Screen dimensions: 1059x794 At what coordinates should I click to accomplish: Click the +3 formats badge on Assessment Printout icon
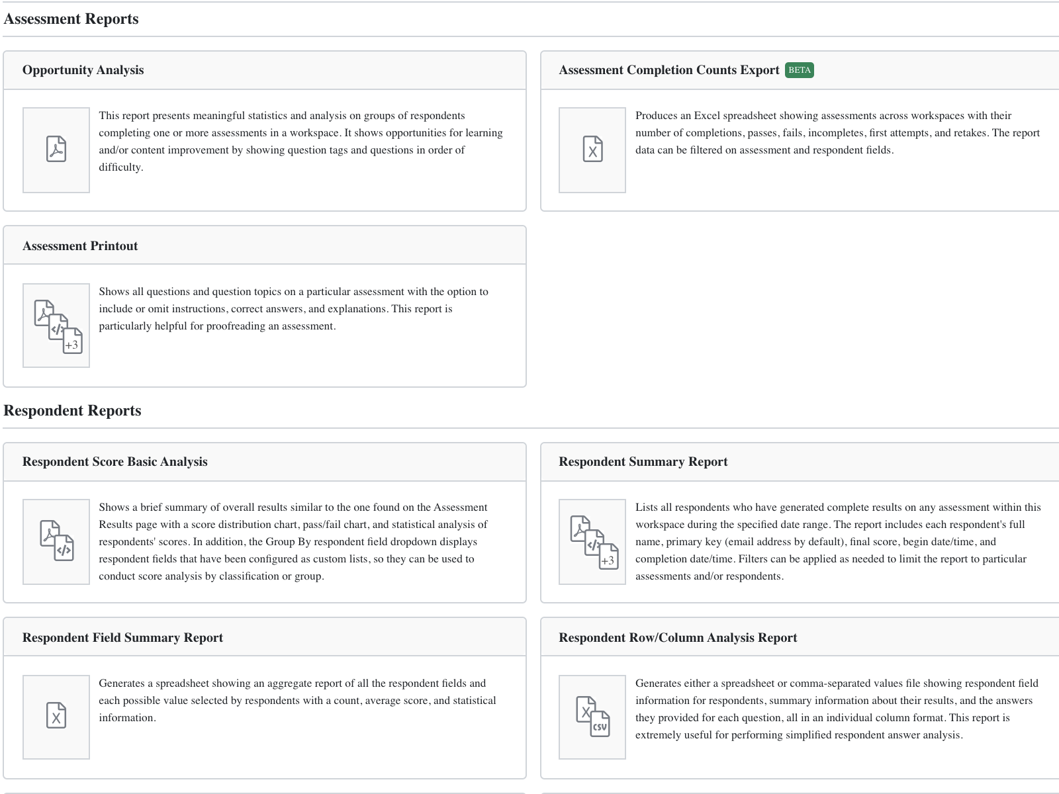click(x=73, y=344)
